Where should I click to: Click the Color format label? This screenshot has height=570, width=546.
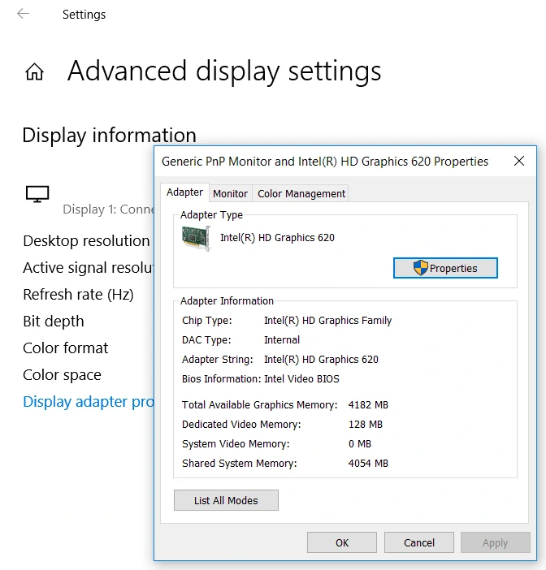pos(66,348)
